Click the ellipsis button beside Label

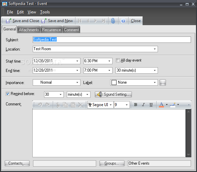pos(163,83)
